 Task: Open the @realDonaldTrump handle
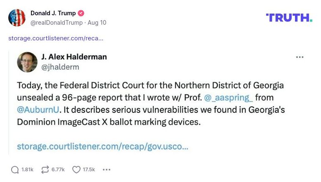coord(56,23)
